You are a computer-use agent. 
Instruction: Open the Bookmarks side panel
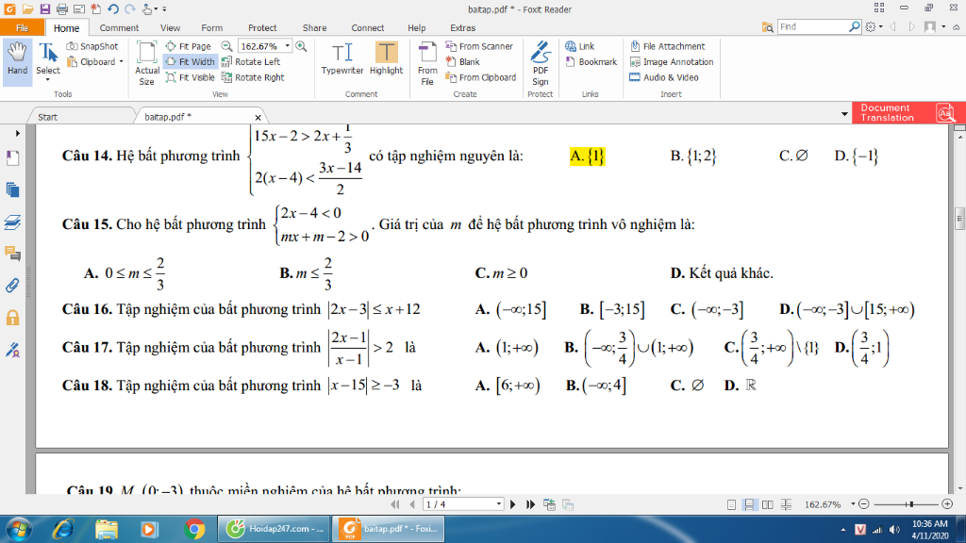[12, 158]
